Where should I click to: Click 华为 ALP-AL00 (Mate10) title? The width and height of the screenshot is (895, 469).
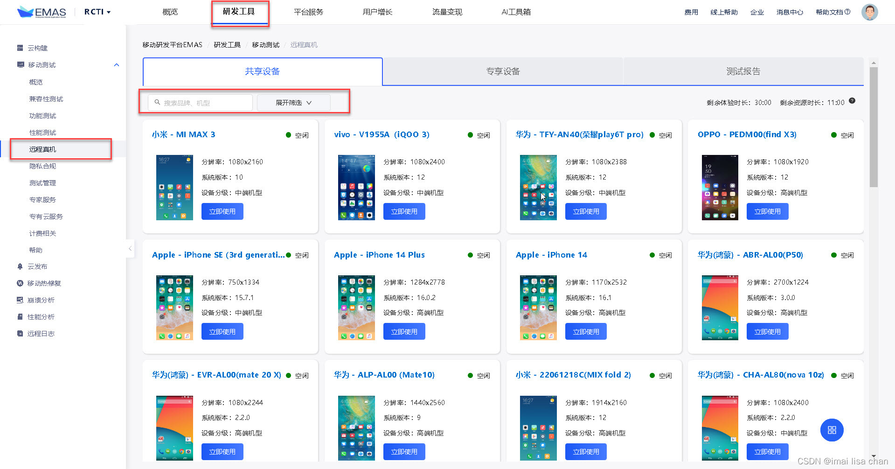point(384,375)
